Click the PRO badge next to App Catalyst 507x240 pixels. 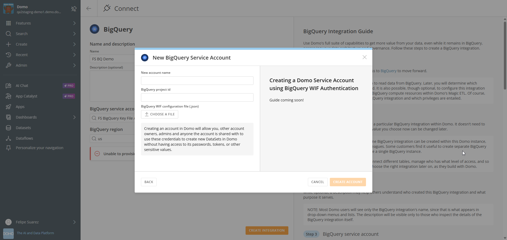tap(69, 96)
